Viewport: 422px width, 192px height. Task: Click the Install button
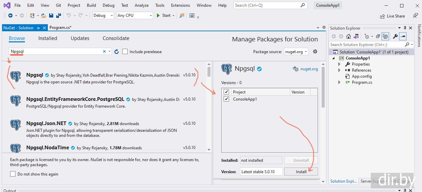[301, 171]
